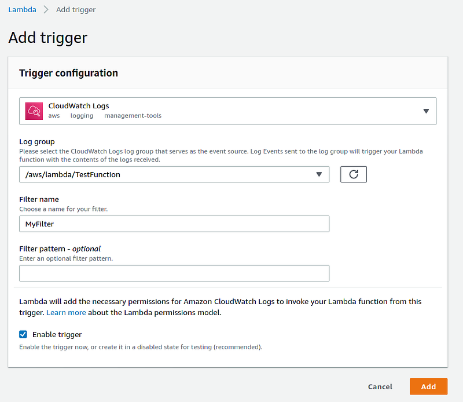Click the logging tag label
This screenshot has height=402, width=463.
[x=82, y=115]
